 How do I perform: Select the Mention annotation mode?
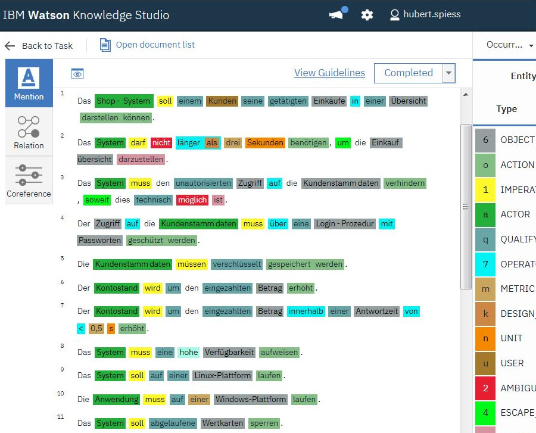click(29, 83)
